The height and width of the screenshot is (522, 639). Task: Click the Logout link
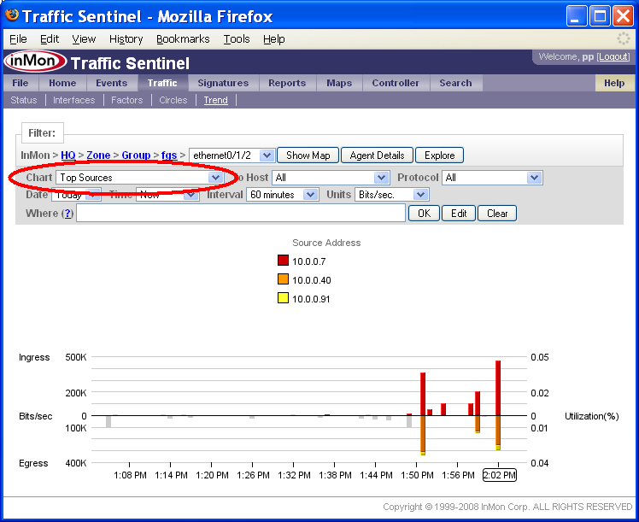(x=613, y=56)
